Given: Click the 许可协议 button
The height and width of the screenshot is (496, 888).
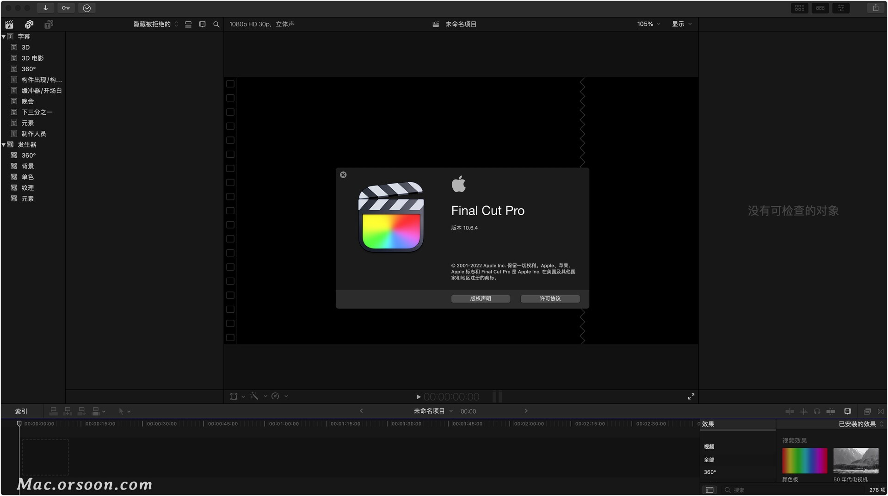Looking at the screenshot, I should [550, 299].
